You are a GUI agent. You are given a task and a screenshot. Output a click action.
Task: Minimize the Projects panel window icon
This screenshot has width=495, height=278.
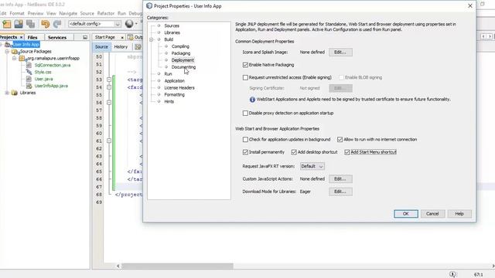pyautogui.click(x=85, y=37)
